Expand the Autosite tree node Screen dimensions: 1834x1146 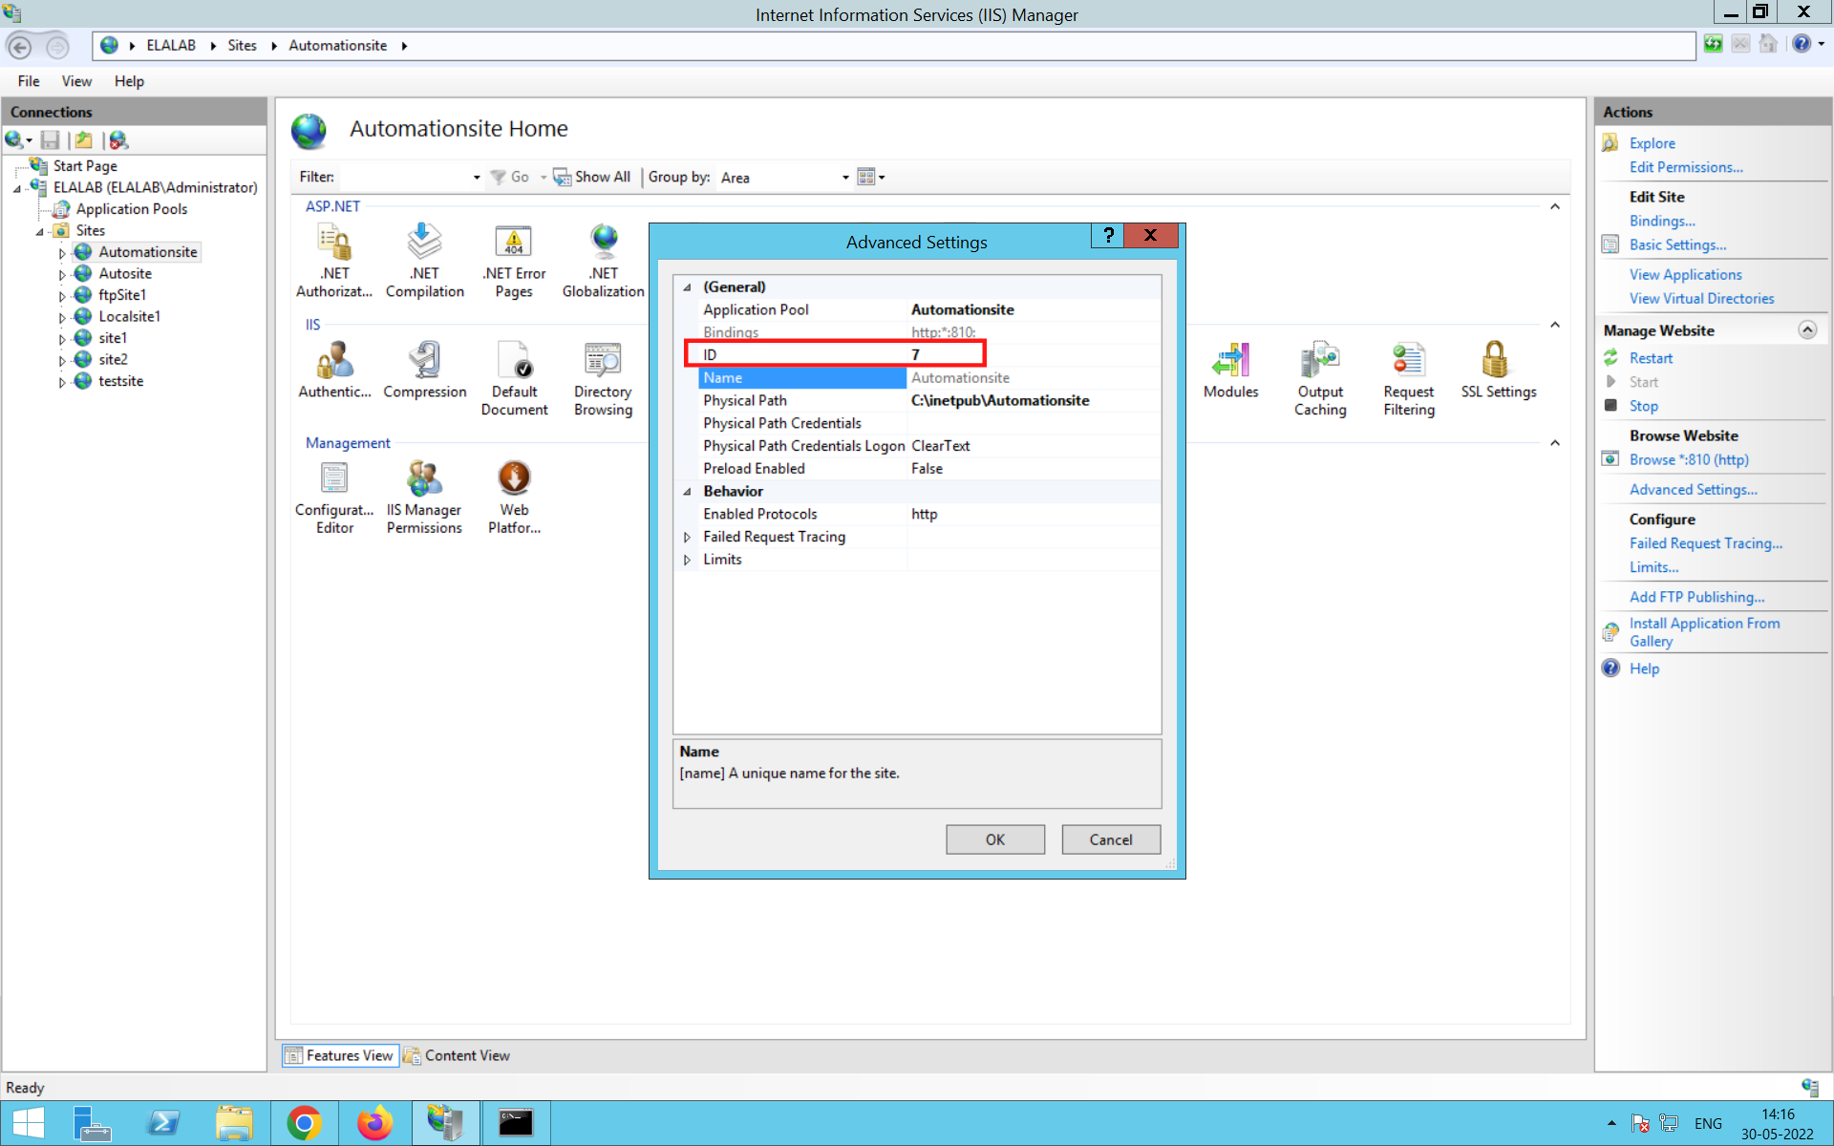coord(62,275)
